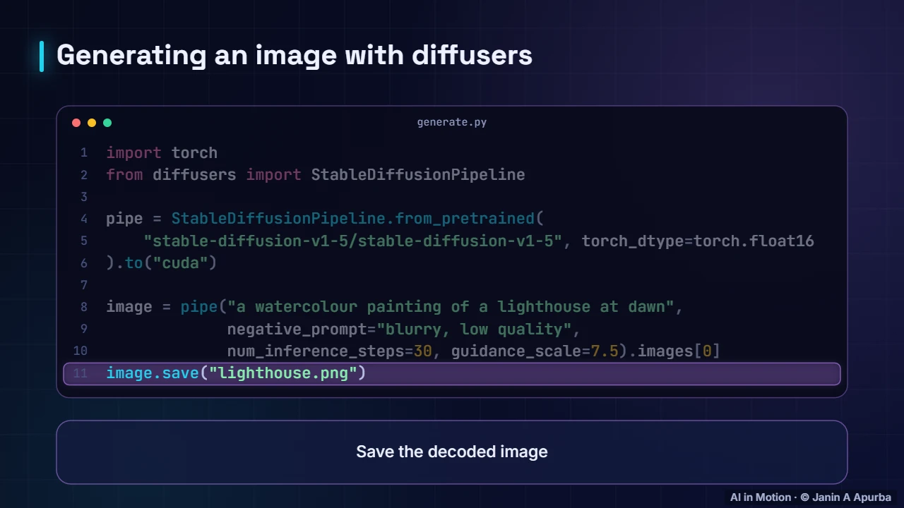This screenshot has height=508, width=904.
Task: Click the green maximize dot of the code window
Action: tap(107, 123)
